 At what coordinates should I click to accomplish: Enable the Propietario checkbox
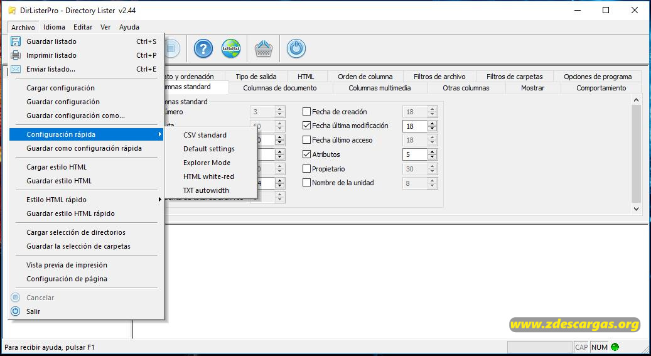click(x=306, y=169)
